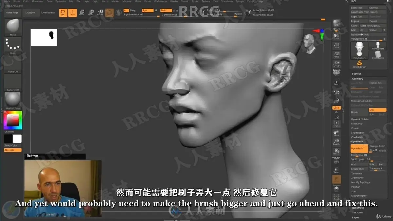
Task: Activate the Edit mode button
Action: pos(63,13)
